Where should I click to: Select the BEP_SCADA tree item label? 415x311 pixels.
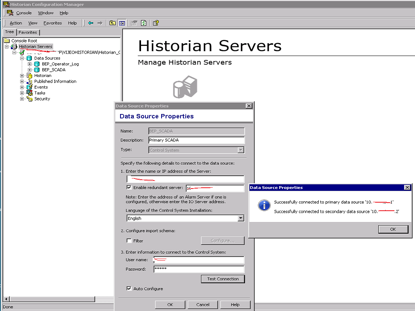tap(54, 70)
